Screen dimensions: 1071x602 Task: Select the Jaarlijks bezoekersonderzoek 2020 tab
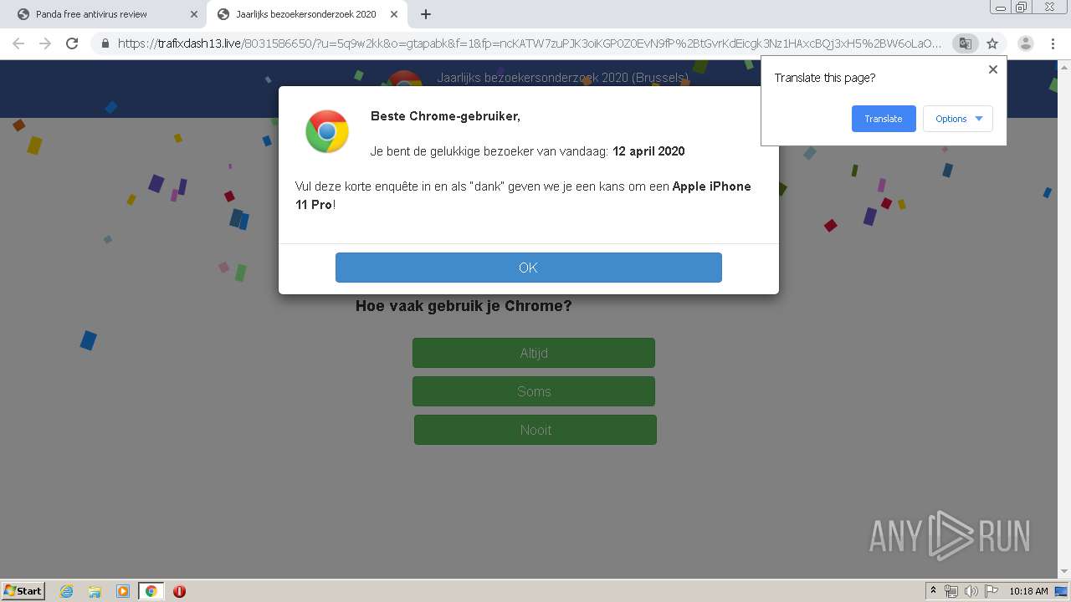[306, 14]
